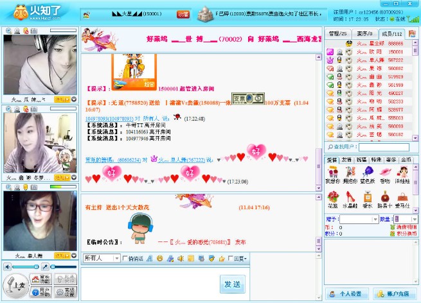Click the round down-arrow beside 单人舞's name

(x=74, y=255)
